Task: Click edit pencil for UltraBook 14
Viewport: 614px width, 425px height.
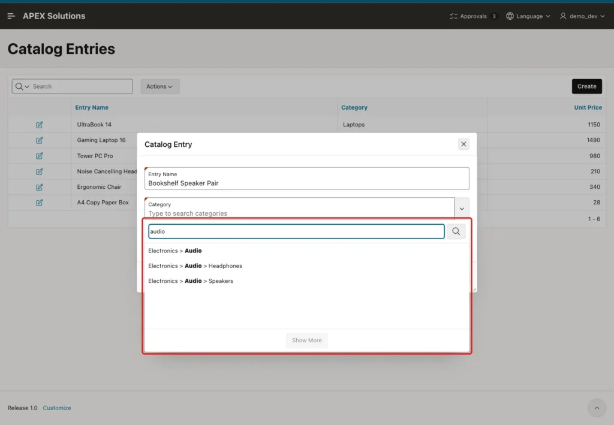Action: click(x=39, y=125)
